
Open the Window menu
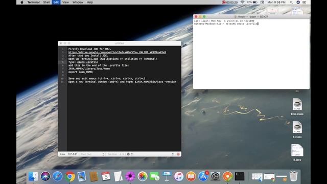(78, 2)
